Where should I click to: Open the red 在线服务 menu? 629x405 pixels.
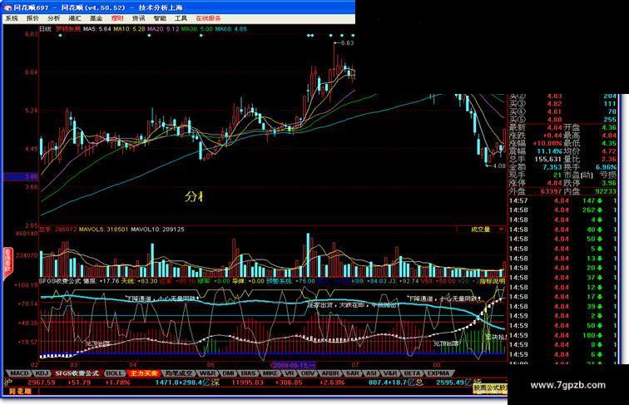coord(209,18)
